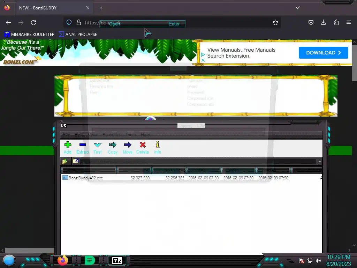Open the Info tool in 7-Zip
The height and width of the screenshot is (268, 357).
point(158,148)
